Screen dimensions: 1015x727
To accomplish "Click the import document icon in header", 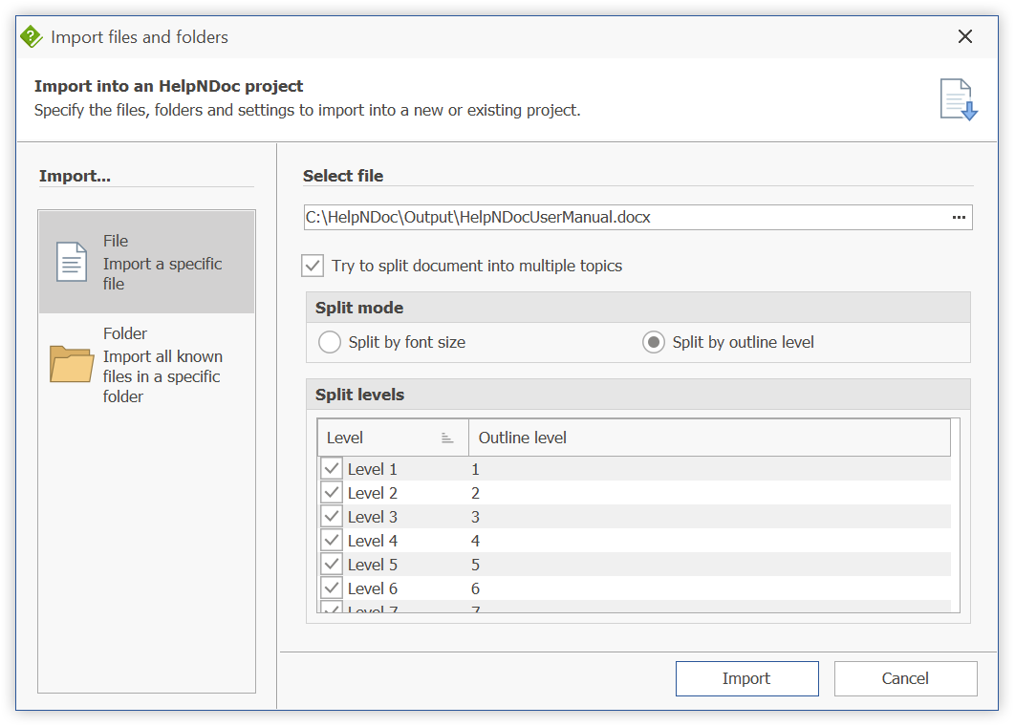I will [x=959, y=99].
